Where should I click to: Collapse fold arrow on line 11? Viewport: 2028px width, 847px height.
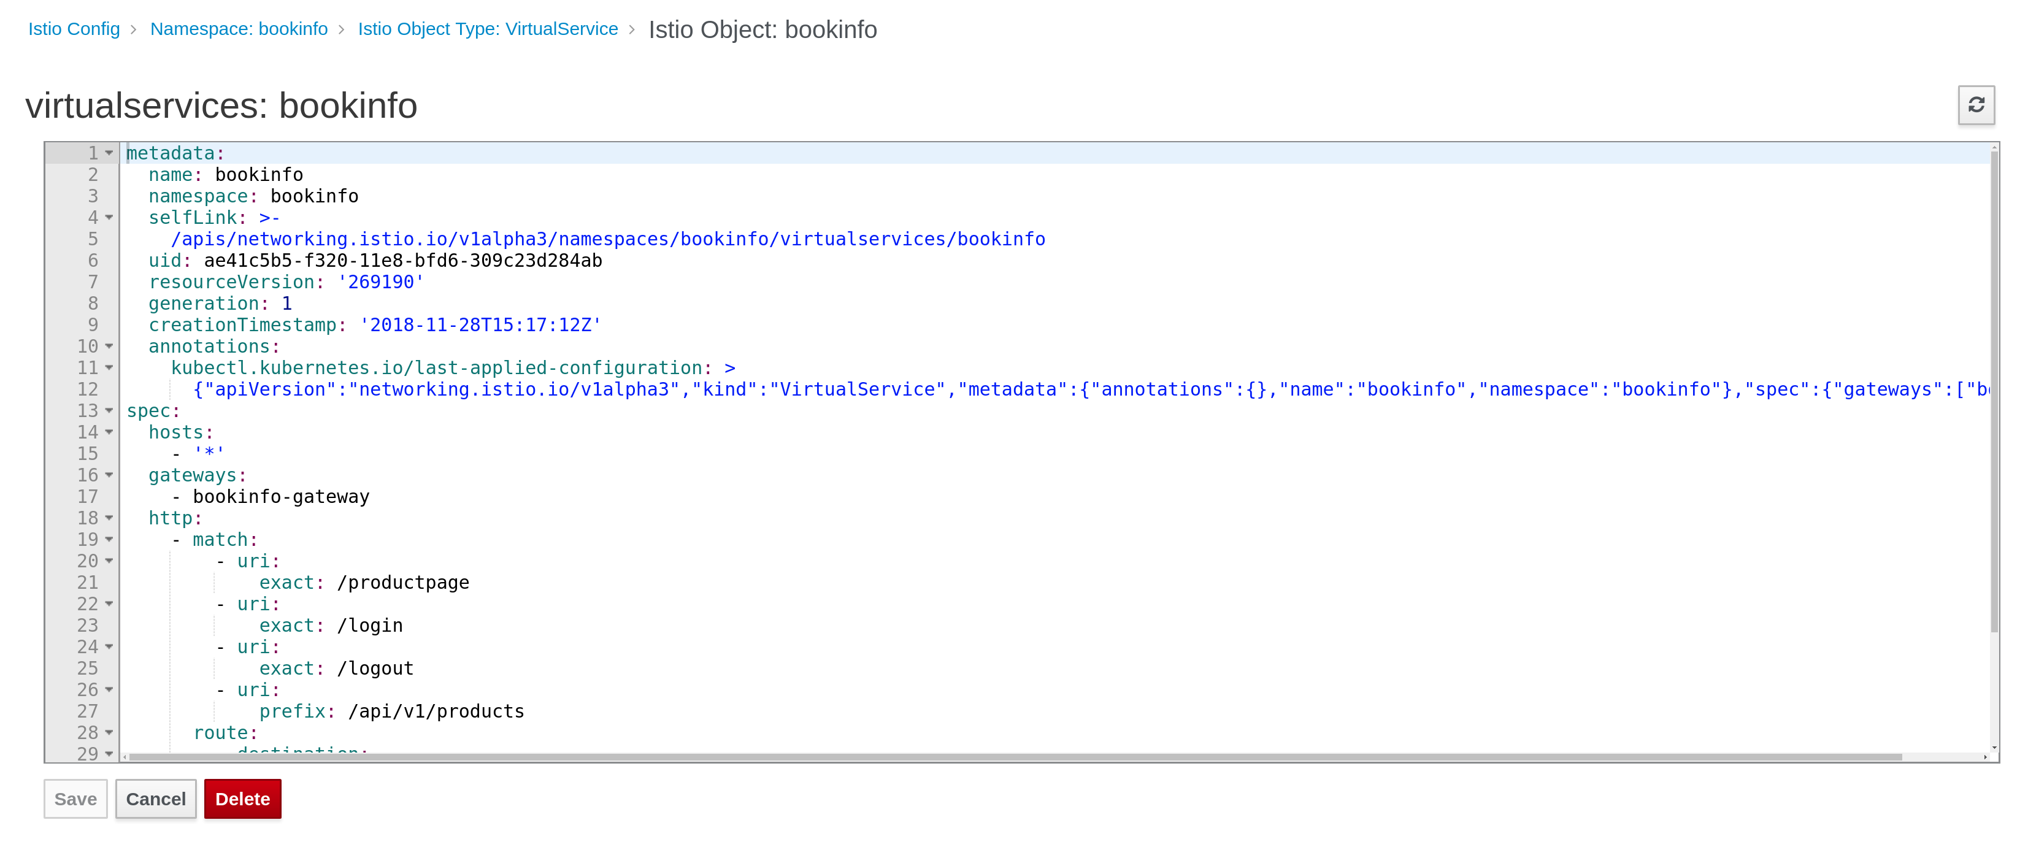[109, 367]
